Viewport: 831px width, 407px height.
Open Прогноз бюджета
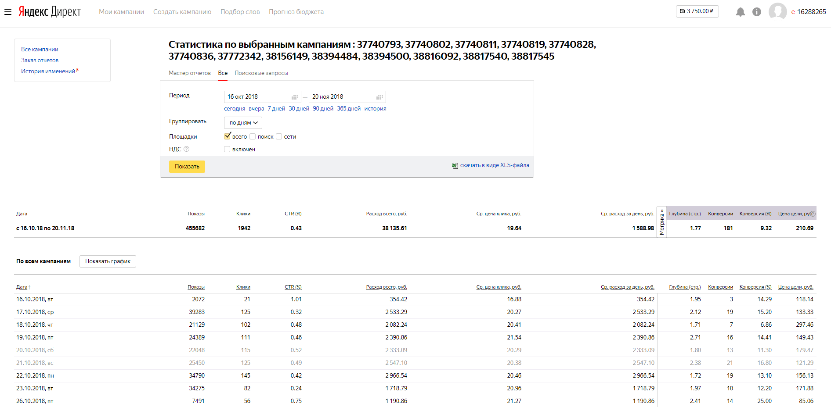[x=296, y=12]
